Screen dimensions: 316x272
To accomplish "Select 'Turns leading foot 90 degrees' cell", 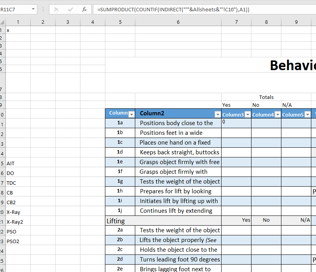I will pos(178,259).
